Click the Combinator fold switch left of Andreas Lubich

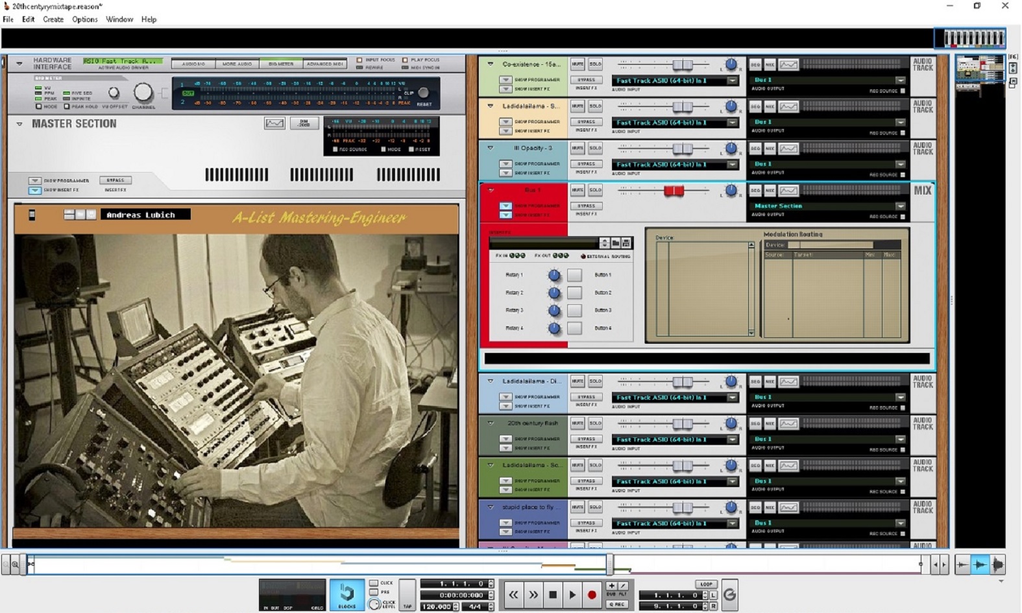tap(32, 215)
